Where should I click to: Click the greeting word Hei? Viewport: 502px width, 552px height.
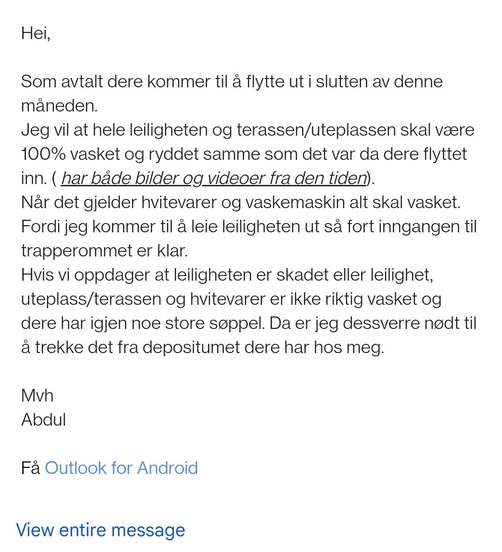36,33
